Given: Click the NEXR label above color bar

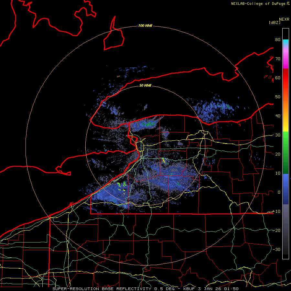Looking at the screenshot, I should (284, 19).
